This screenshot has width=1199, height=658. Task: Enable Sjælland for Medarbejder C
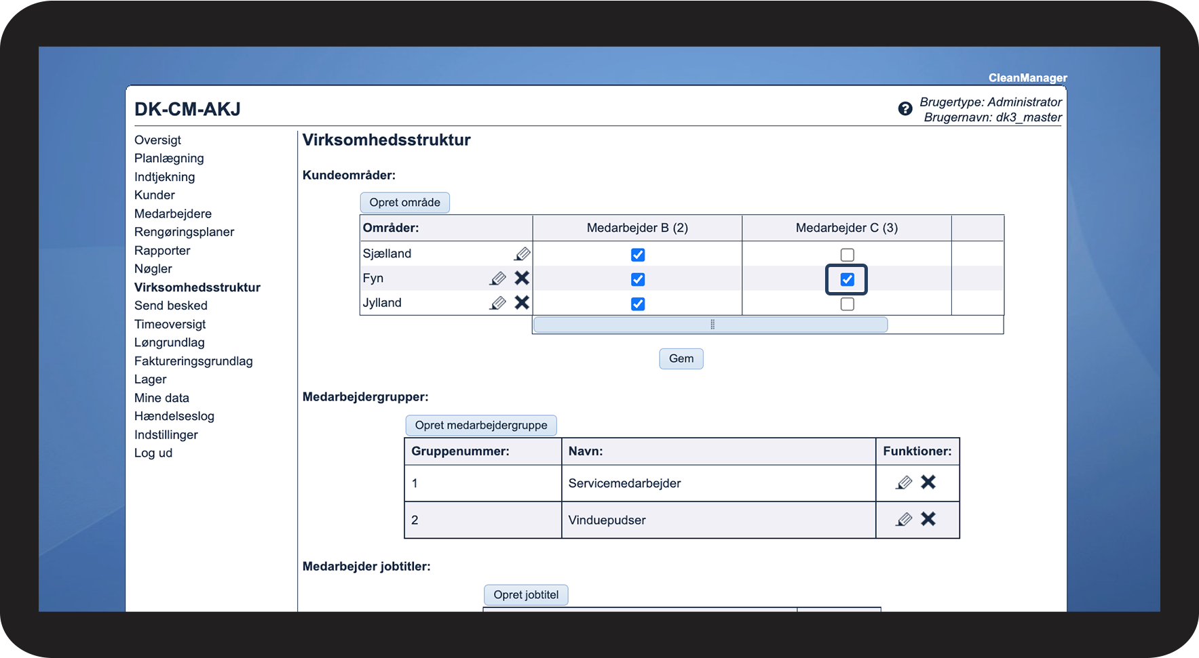[x=847, y=255]
